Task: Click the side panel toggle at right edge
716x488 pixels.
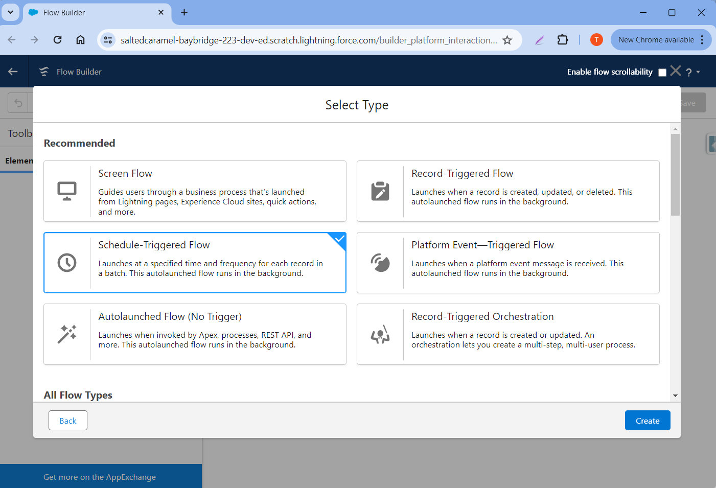Action: point(711,144)
